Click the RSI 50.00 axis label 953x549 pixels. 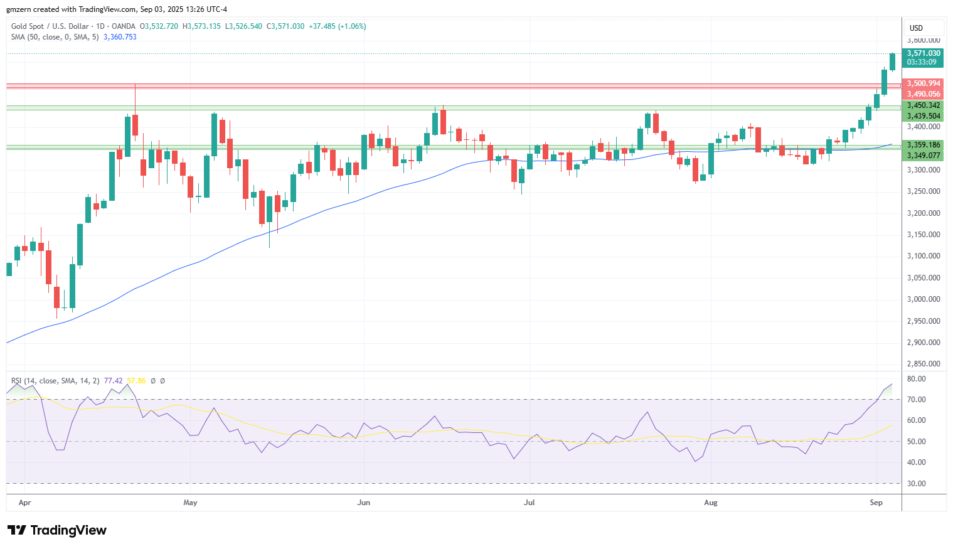pos(917,442)
